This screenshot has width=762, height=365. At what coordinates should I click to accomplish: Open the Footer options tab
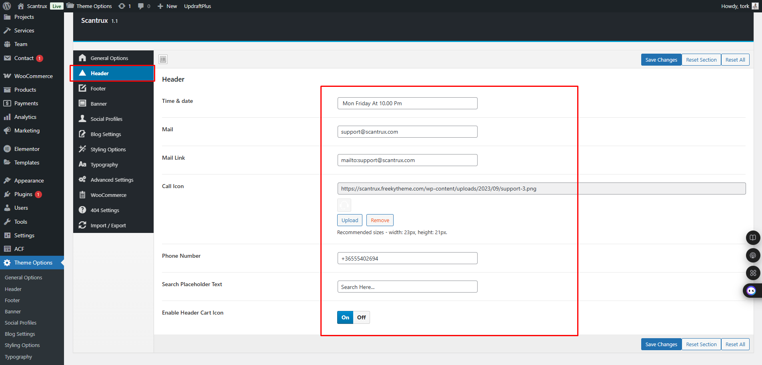98,88
